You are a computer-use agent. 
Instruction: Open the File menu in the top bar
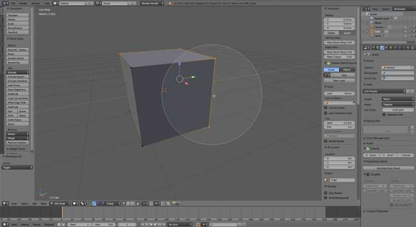[13, 3]
